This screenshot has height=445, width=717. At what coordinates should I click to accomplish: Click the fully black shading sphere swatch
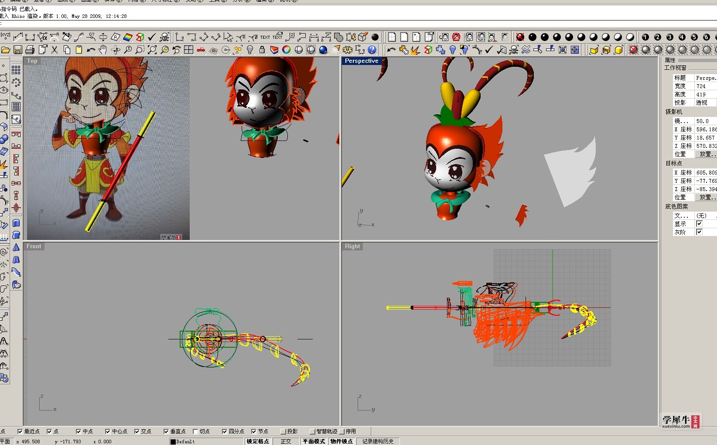click(x=532, y=37)
